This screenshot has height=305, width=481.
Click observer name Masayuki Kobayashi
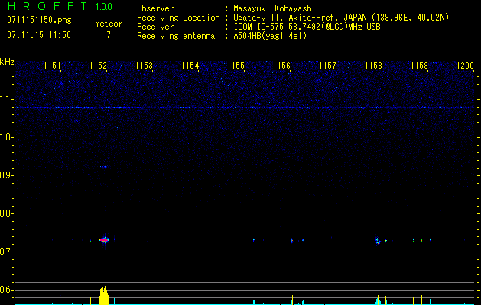click(x=275, y=8)
